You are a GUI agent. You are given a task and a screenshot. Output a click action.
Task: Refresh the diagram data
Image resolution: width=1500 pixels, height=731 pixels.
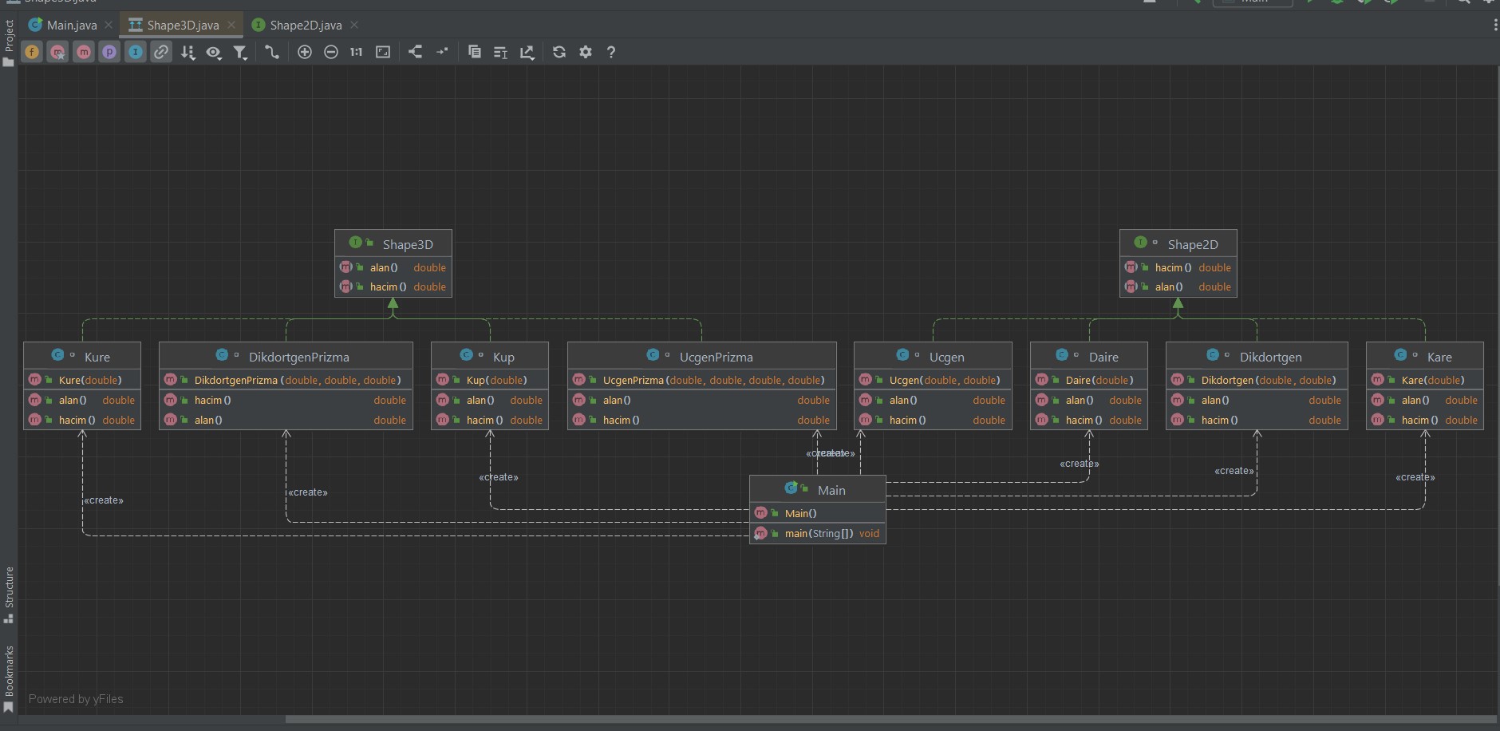pos(559,52)
